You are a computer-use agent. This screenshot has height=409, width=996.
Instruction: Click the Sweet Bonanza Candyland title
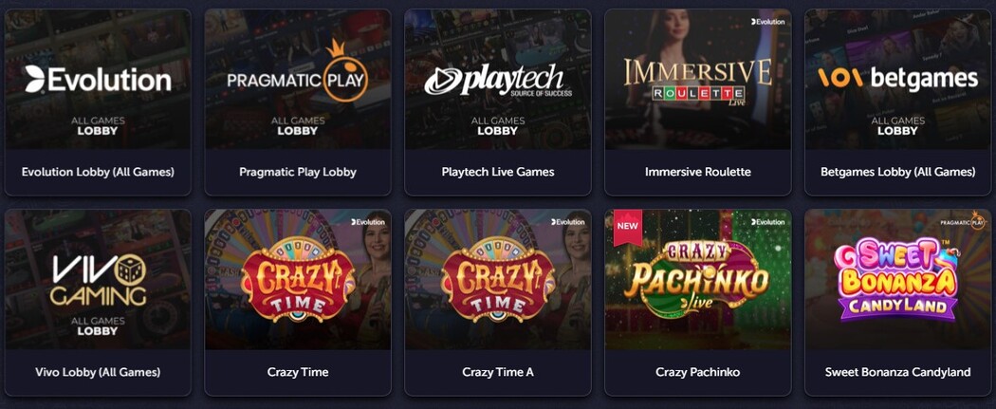point(898,372)
